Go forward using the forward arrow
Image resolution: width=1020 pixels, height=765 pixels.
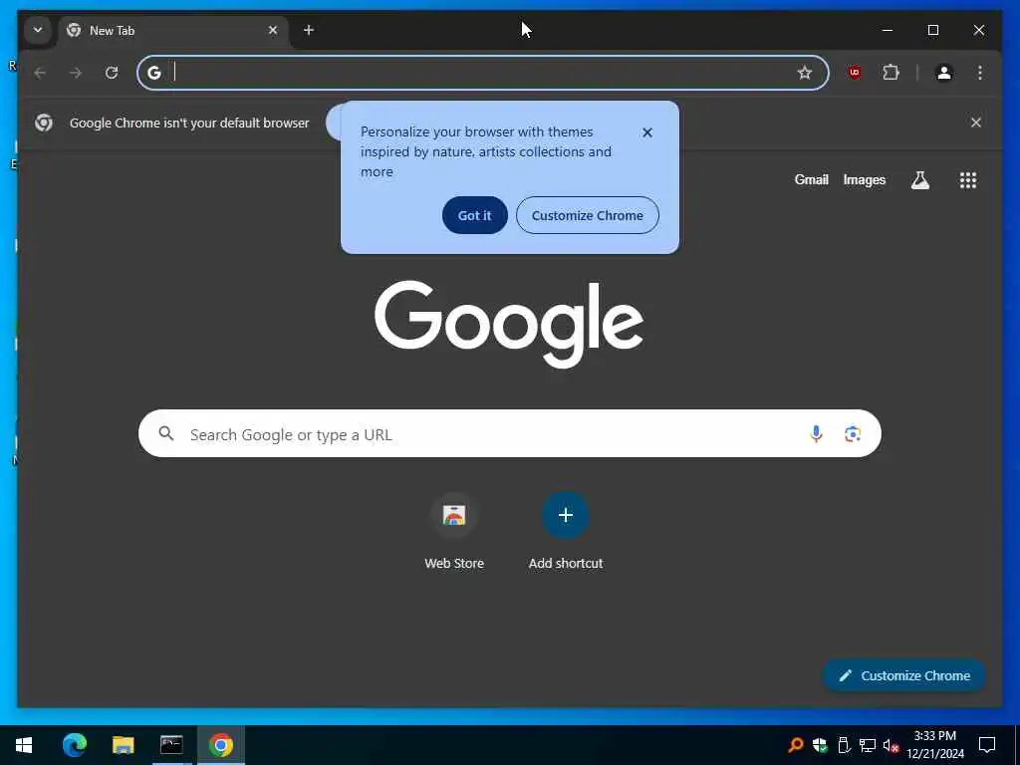76,72
